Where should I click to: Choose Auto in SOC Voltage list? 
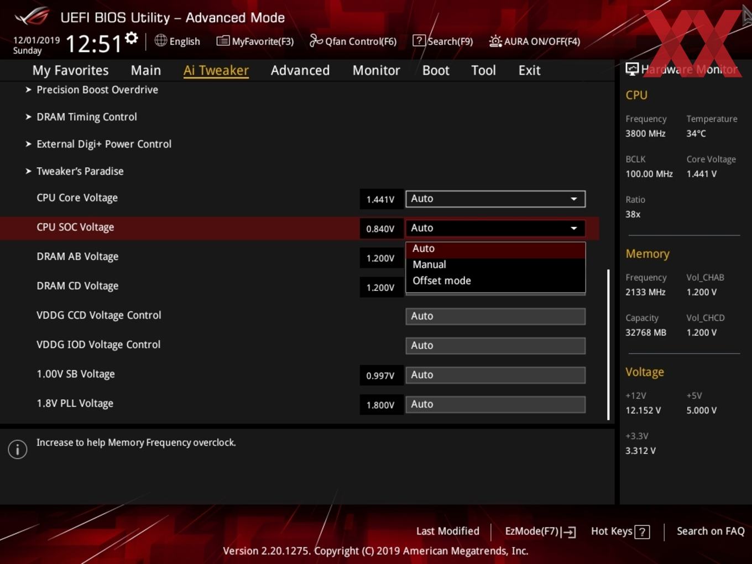click(495, 249)
